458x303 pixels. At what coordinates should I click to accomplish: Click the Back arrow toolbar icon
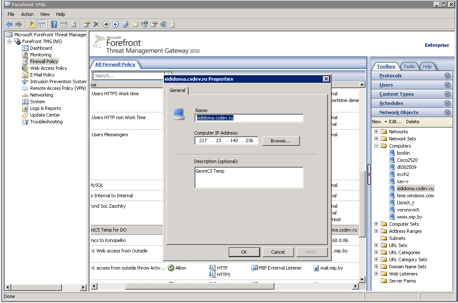9,24
